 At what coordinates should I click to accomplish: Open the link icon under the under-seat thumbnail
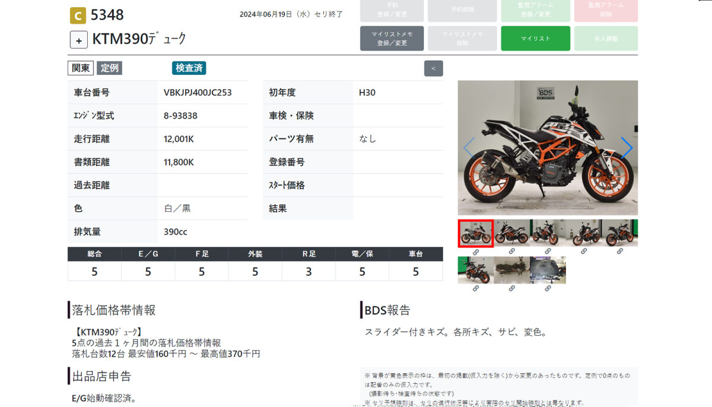pos(548,289)
